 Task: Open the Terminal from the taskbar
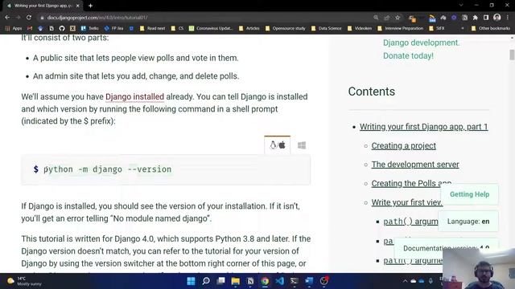295,281
